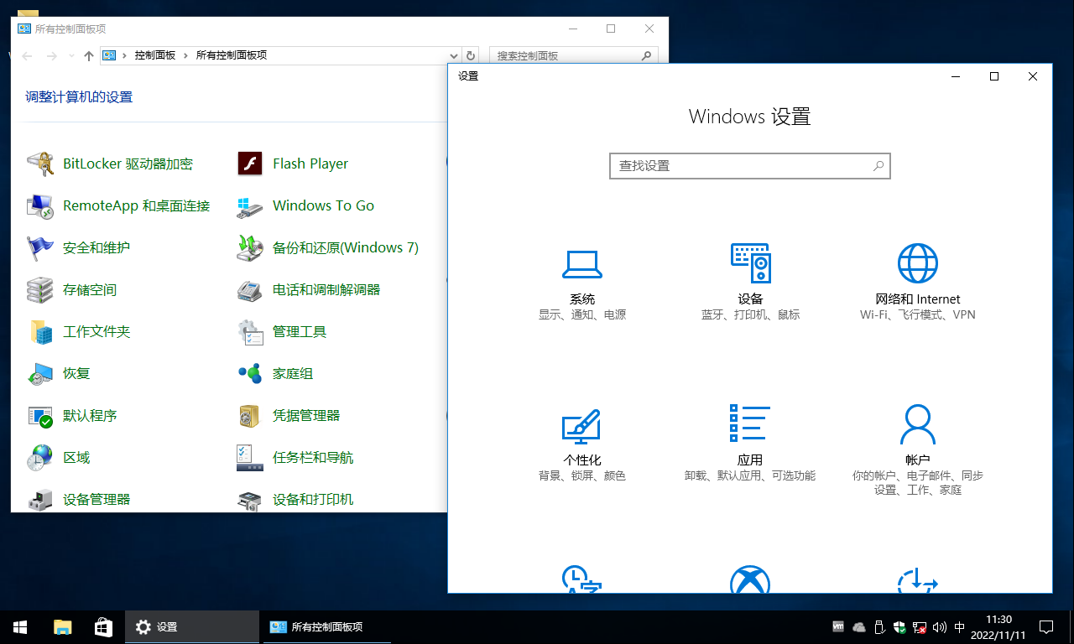Select 控制面板 breadcrumb in address bar
The width and height of the screenshot is (1074, 644).
click(x=155, y=55)
